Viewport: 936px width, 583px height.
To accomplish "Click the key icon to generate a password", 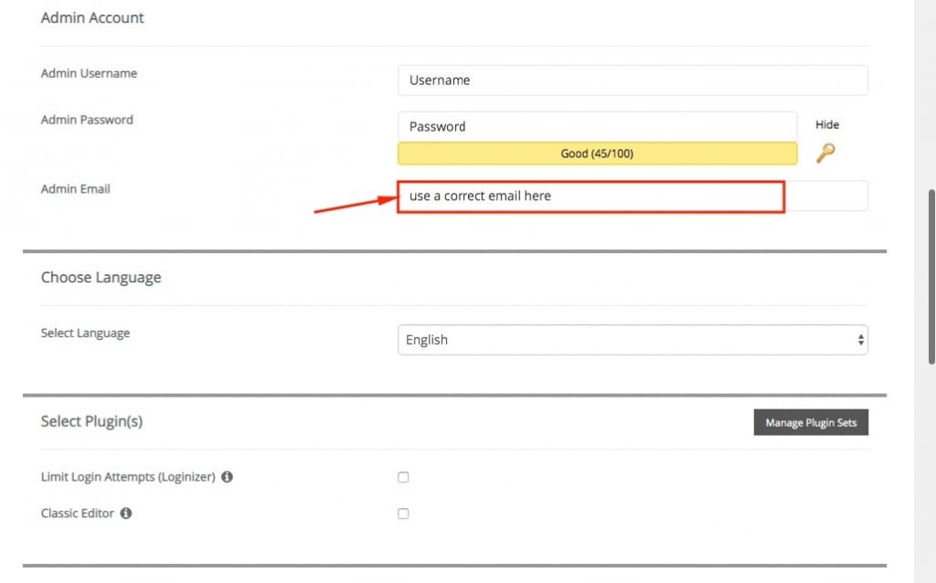I will pyautogui.click(x=825, y=153).
